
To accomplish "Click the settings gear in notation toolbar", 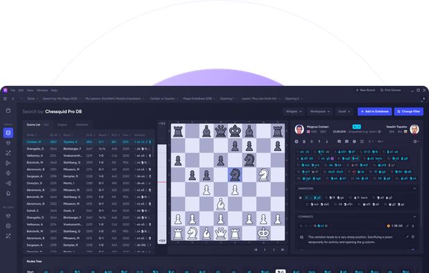I will click(x=415, y=141).
